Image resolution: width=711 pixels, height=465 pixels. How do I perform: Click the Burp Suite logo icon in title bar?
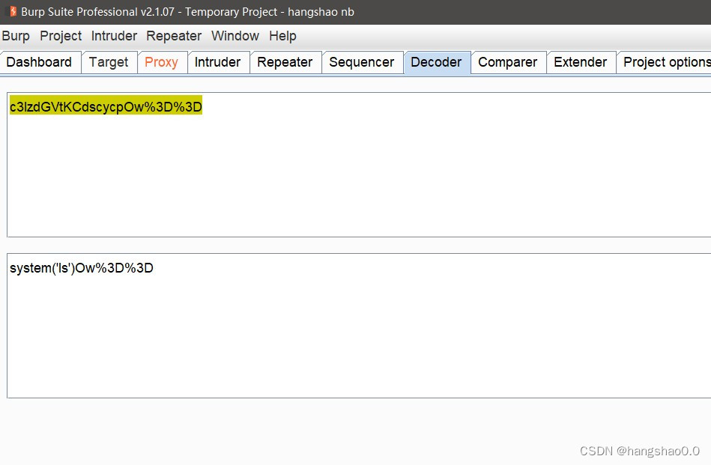point(13,11)
